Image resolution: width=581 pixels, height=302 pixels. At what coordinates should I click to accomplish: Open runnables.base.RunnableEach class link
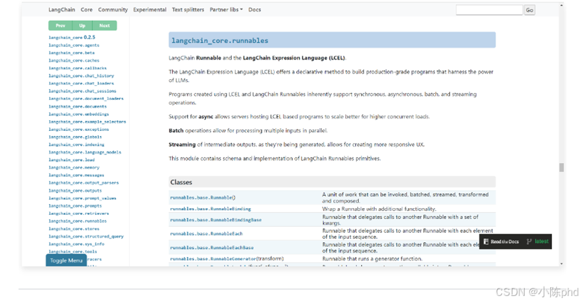tap(206, 234)
